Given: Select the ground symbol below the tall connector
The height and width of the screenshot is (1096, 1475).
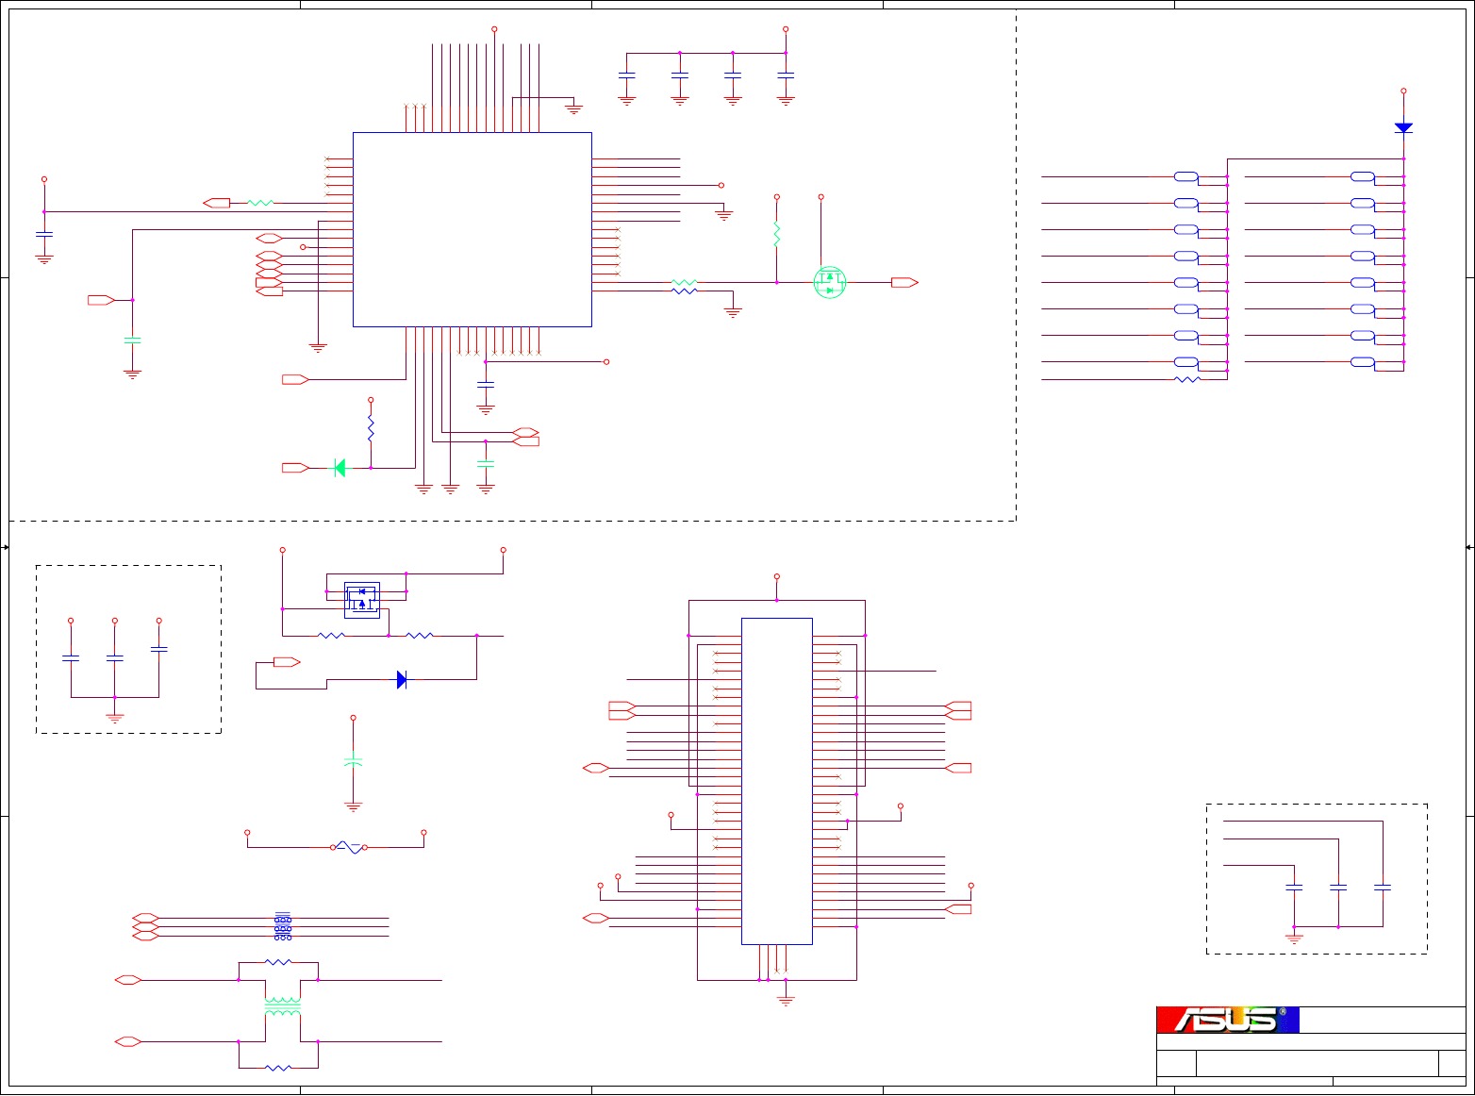Looking at the screenshot, I should click(786, 1000).
